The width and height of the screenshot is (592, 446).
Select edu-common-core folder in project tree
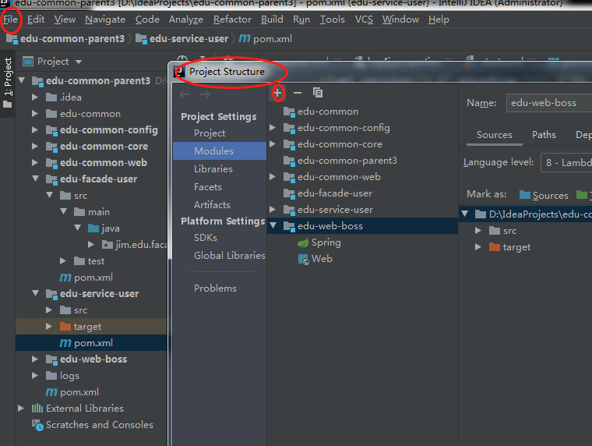[x=97, y=147]
